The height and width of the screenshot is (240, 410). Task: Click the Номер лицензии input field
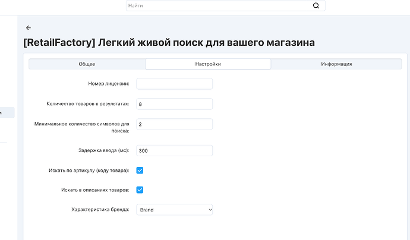(x=175, y=84)
